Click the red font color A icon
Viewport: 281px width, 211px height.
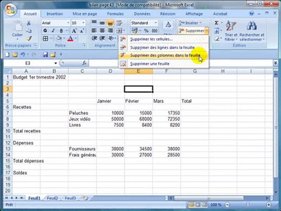(x=71, y=38)
